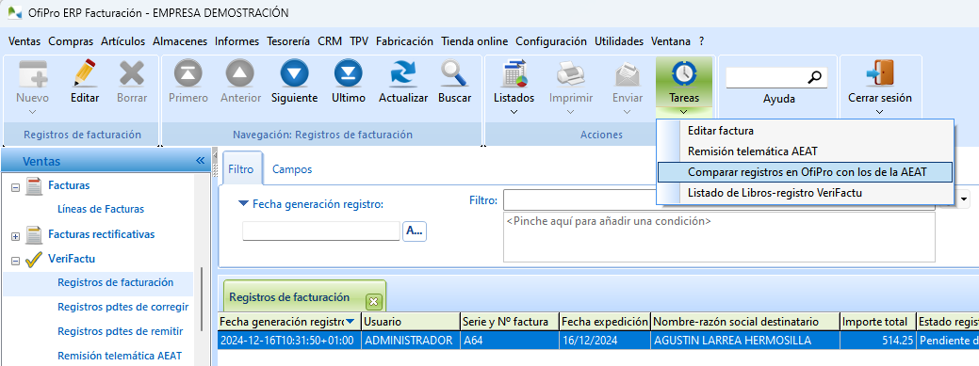Sort by the Importe total column header
979x366 pixels.
878,322
